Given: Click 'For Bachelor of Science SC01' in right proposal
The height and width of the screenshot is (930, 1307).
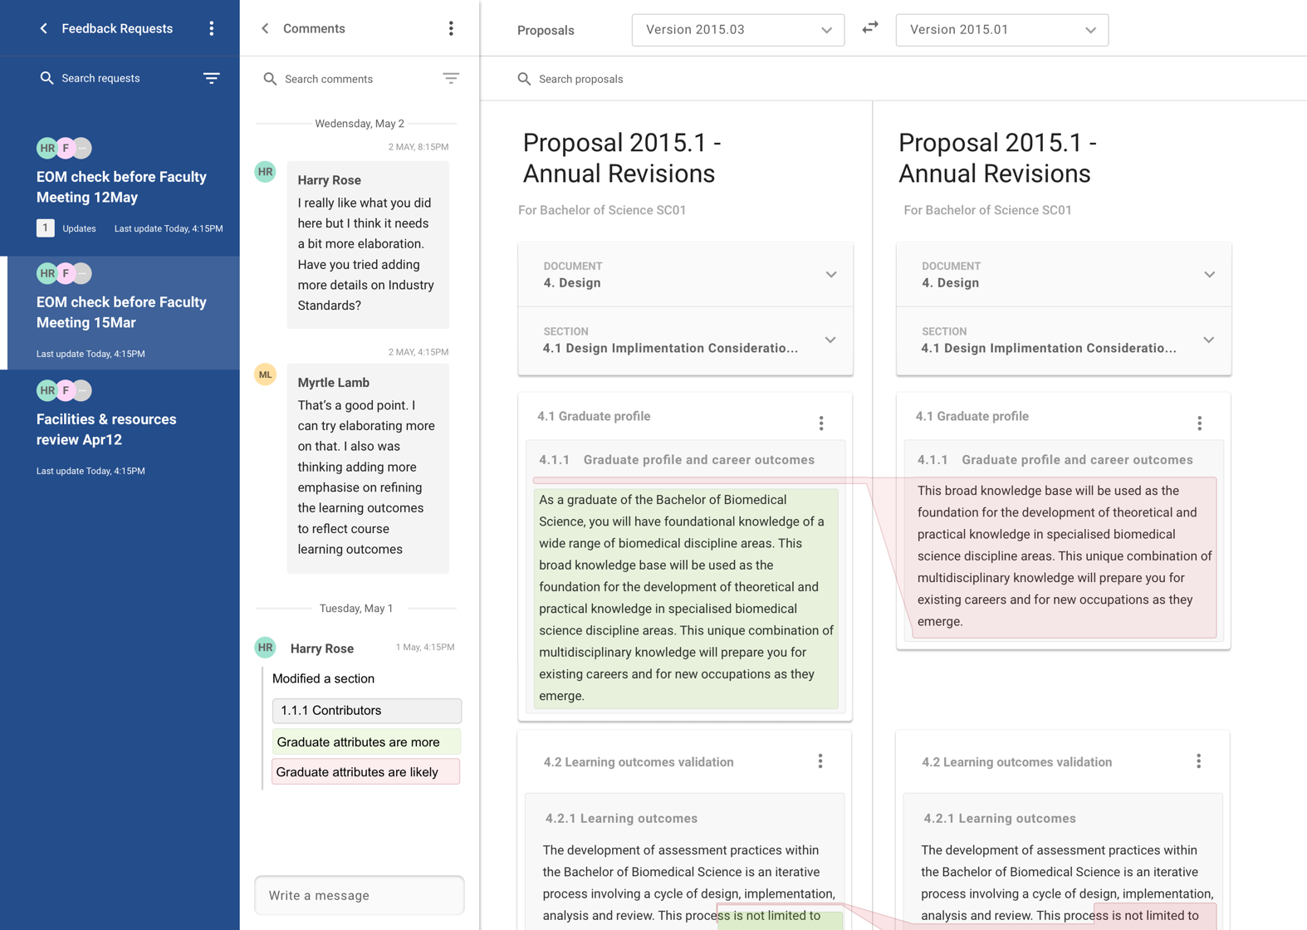Looking at the screenshot, I should 988,210.
